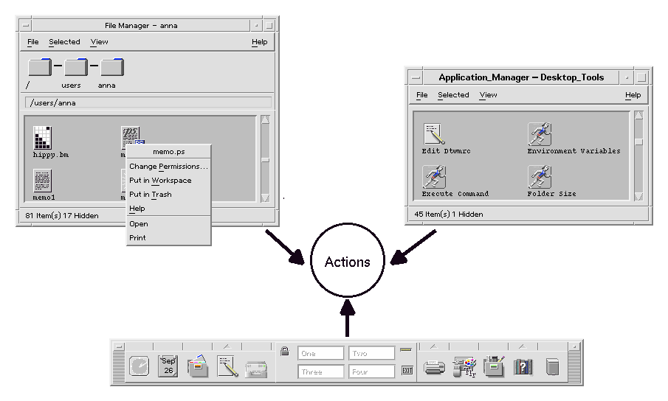
Task: Select the hippy.bm bitmap file icon
Action: tap(44, 138)
